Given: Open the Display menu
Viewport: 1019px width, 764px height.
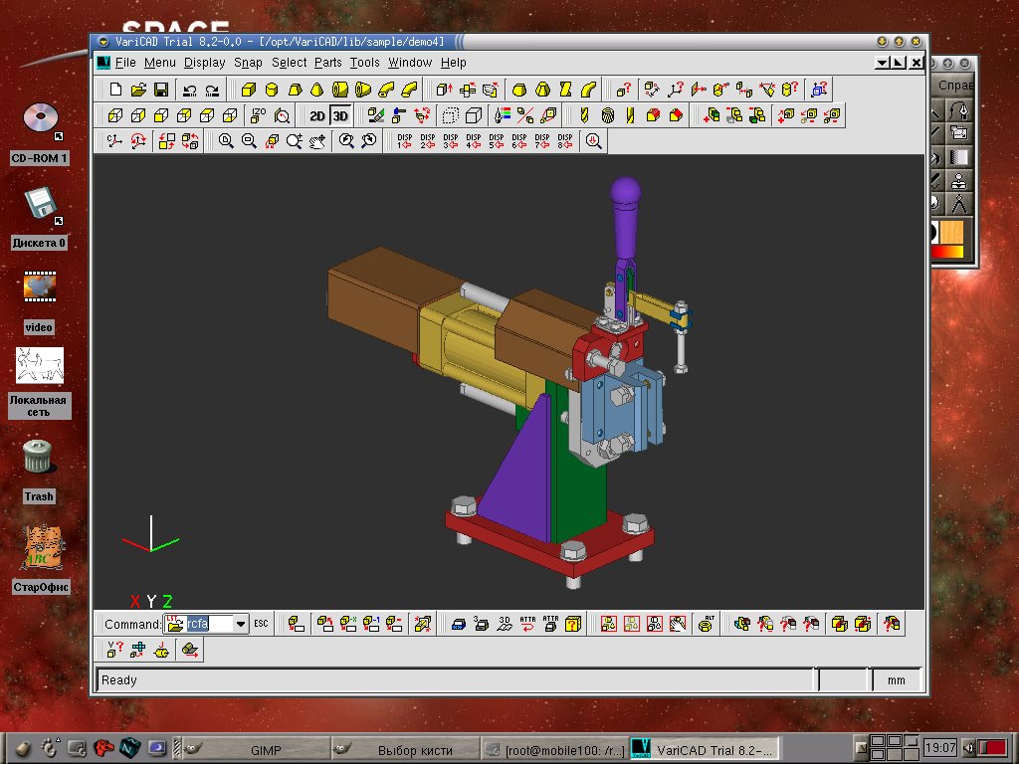Looking at the screenshot, I should coord(204,63).
